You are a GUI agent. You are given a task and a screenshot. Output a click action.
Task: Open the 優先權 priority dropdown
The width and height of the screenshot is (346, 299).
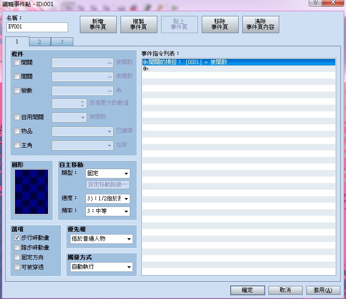pyautogui.click(x=101, y=239)
